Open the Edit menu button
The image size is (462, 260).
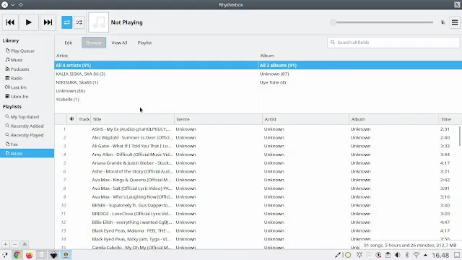click(69, 43)
